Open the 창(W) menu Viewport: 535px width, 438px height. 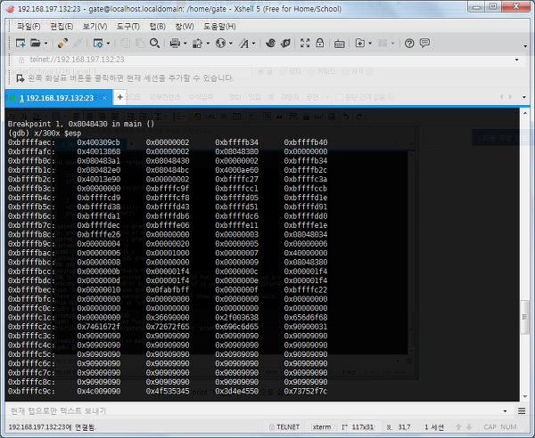point(185,26)
